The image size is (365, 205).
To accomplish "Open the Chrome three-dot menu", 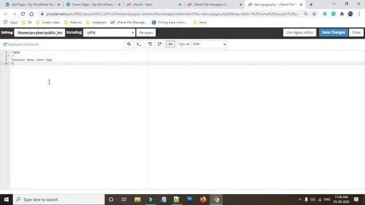I will [359, 14].
